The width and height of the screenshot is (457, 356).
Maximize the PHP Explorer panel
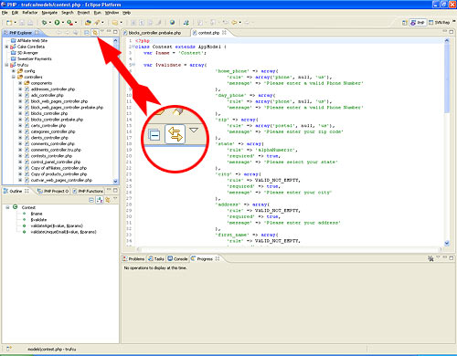tap(115, 32)
